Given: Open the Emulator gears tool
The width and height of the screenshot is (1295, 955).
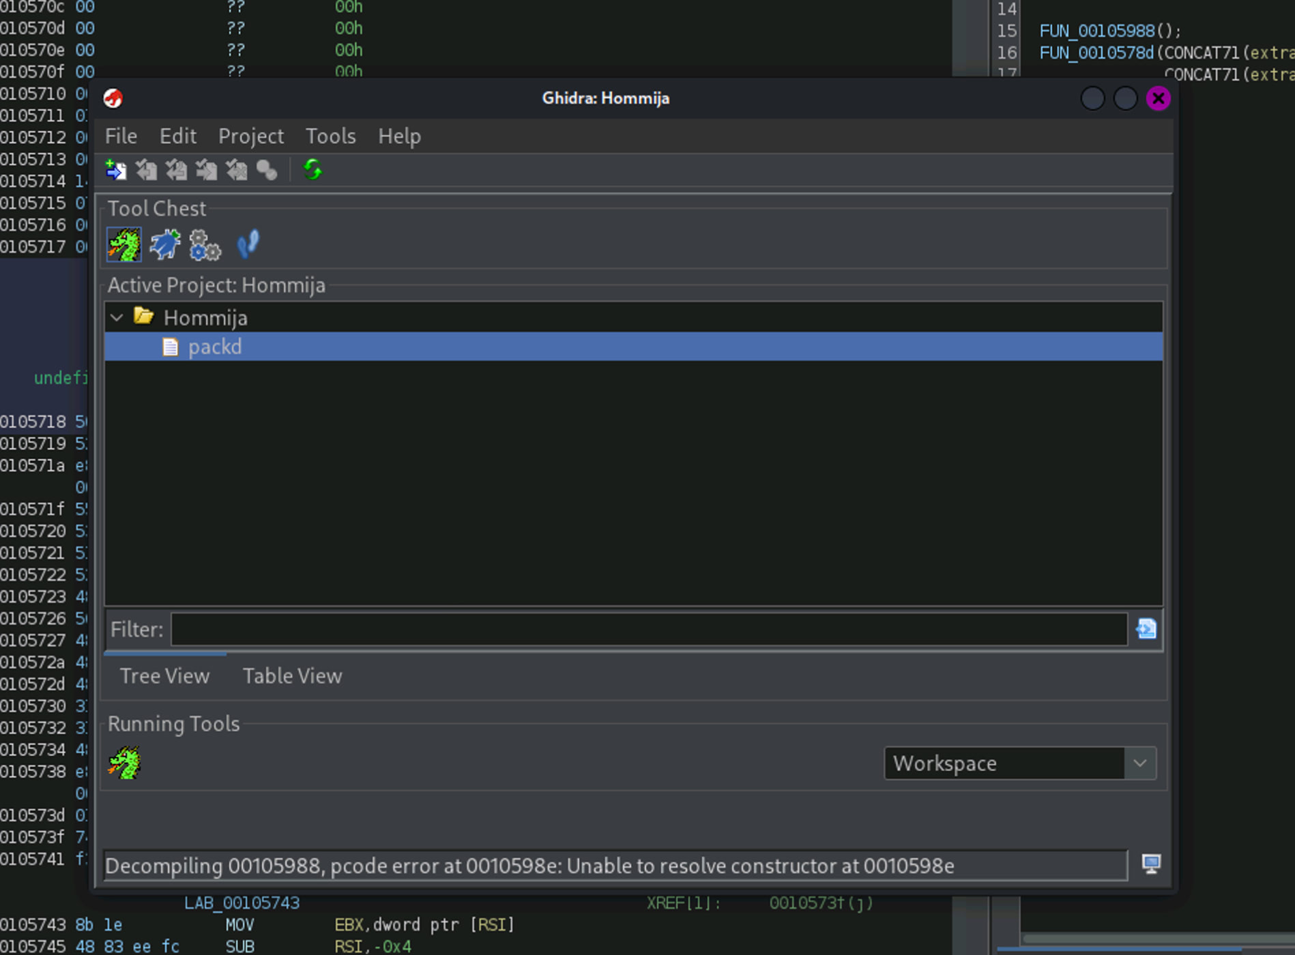Looking at the screenshot, I should [x=205, y=245].
